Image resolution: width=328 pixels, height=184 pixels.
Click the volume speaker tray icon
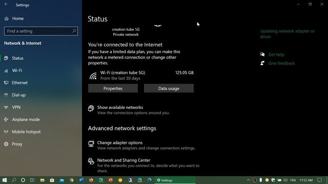(285, 180)
